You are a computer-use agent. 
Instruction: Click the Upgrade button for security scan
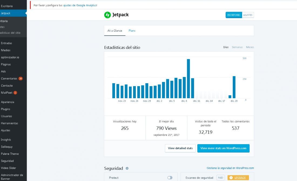coord(238,177)
